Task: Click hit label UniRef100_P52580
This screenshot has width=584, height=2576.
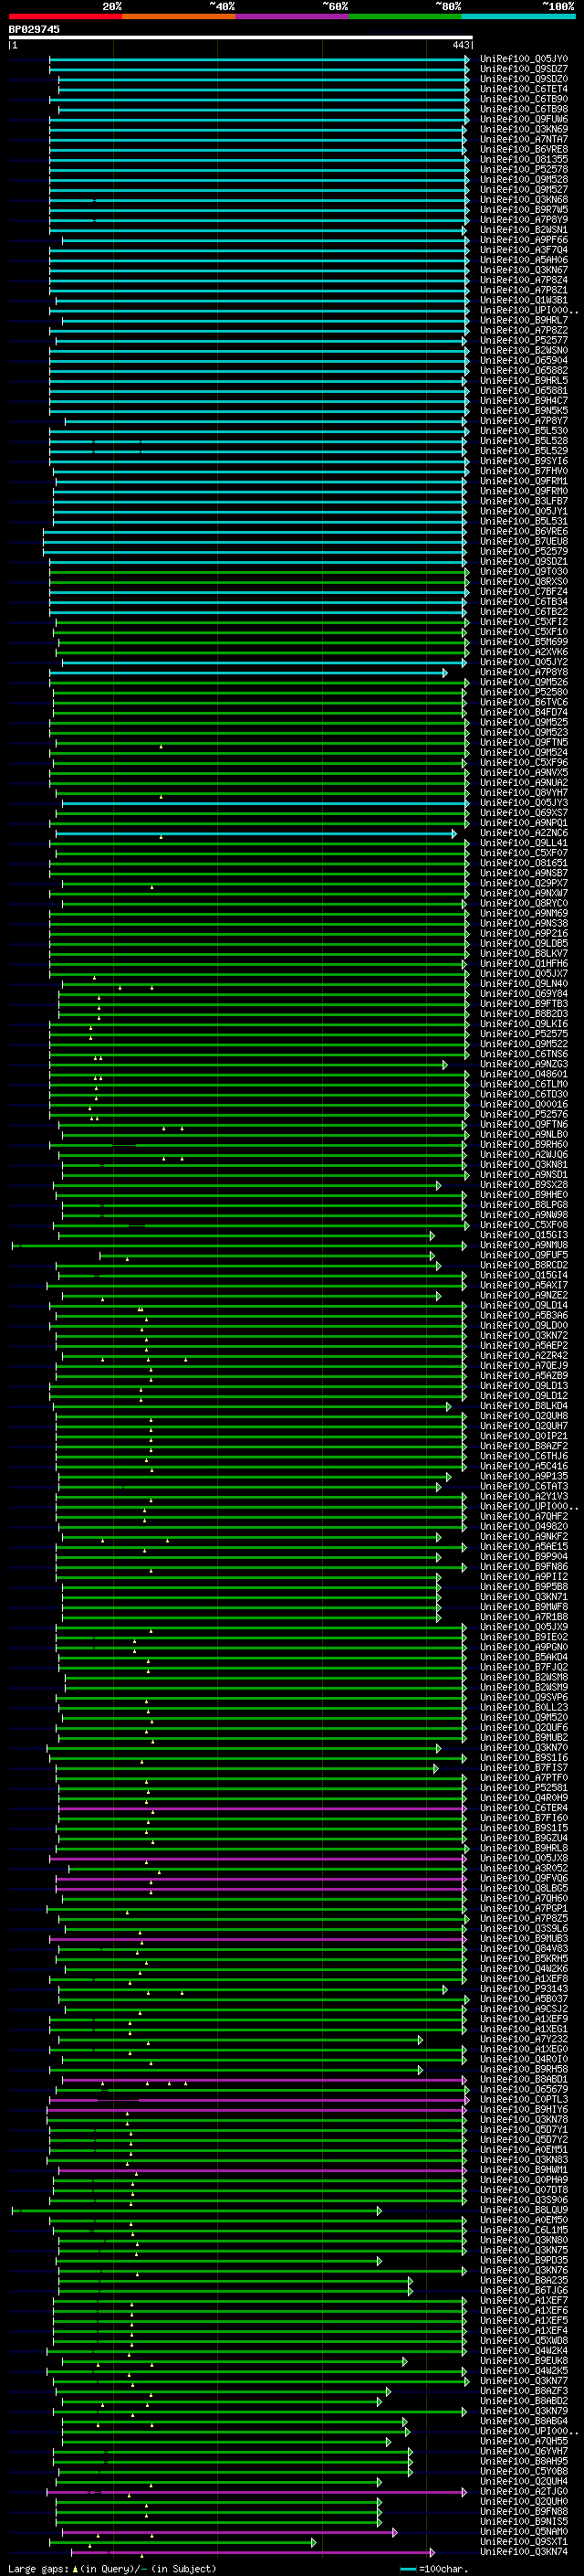Action: 523,692
